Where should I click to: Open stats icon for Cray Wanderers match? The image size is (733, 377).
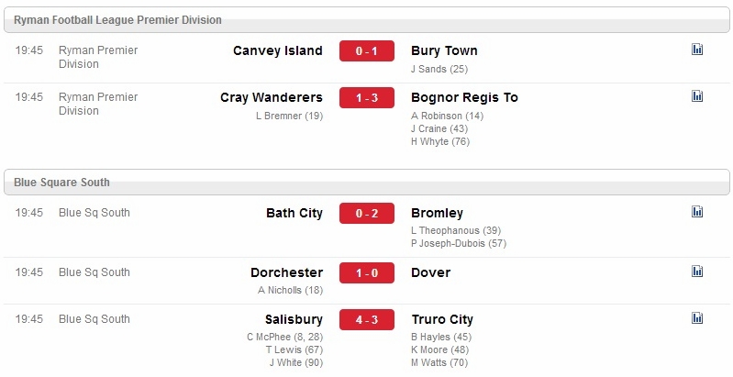point(697,95)
